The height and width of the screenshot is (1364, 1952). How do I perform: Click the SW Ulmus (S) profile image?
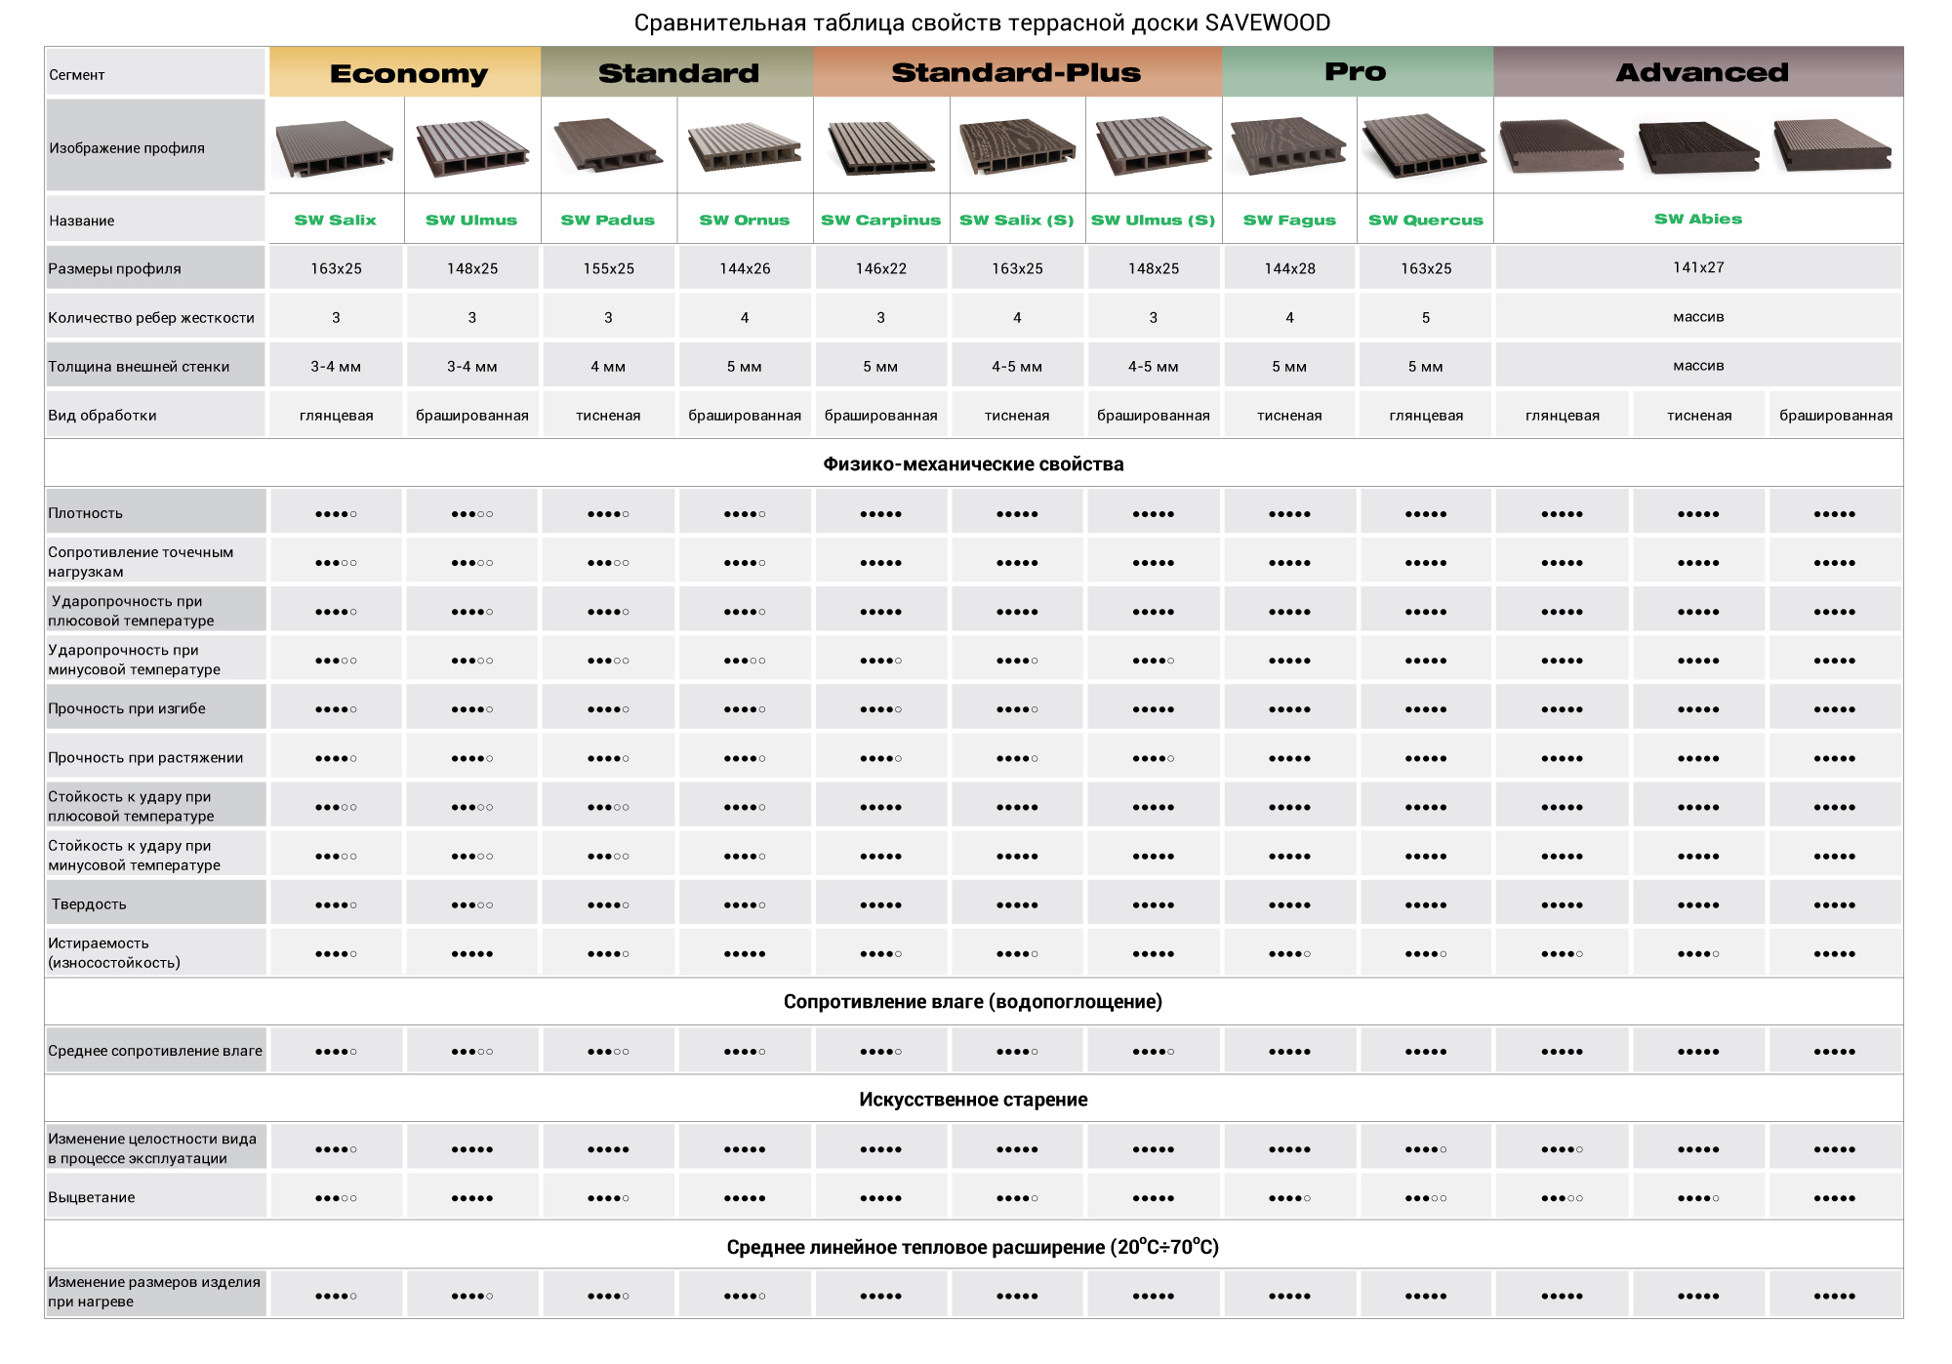tap(1154, 147)
